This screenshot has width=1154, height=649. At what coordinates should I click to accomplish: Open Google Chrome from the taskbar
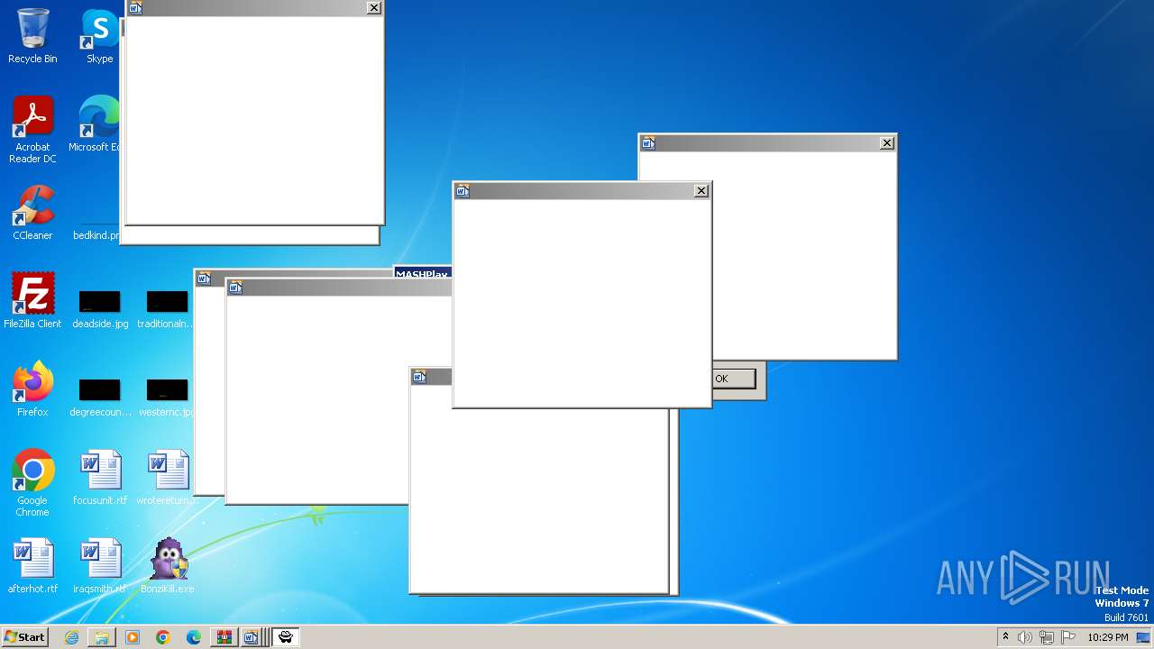(163, 637)
